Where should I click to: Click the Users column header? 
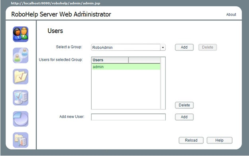[x=110, y=60]
